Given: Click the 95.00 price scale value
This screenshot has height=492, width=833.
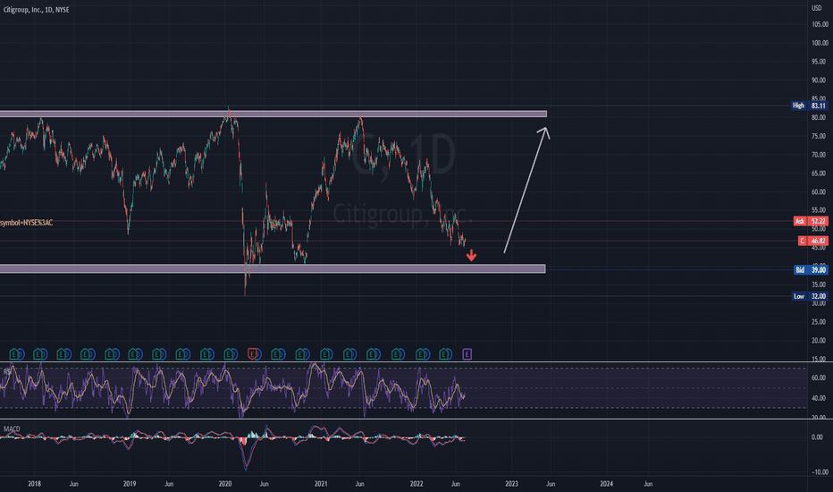Looking at the screenshot, I should 819,62.
